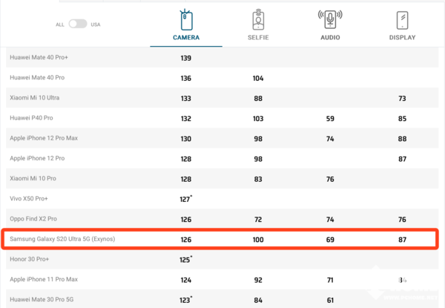Click Huawei P40 Pro camera score 132

(185, 119)
